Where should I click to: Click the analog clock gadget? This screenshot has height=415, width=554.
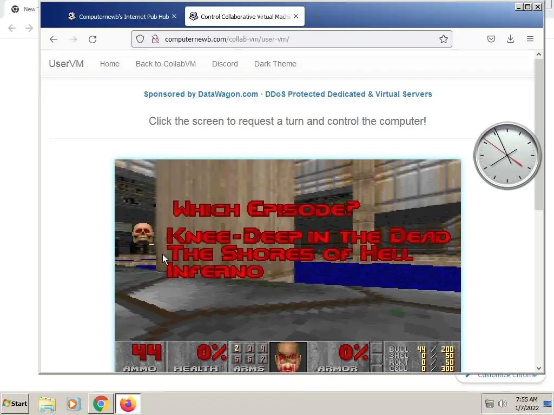coord(507,155)
